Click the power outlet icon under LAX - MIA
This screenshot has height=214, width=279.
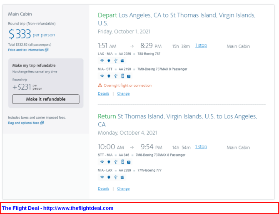coord(109,61)
